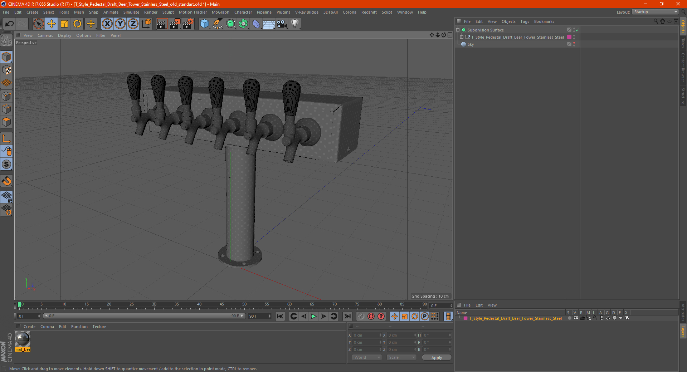Render the active view
The image size is (687, 372).
162,24
